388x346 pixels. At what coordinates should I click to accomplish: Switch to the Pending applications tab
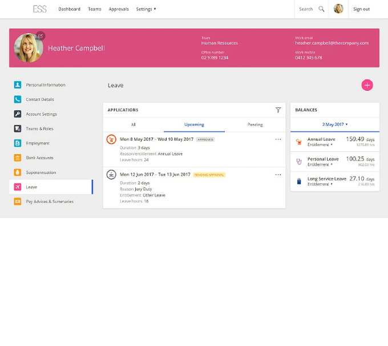[255, 124]
